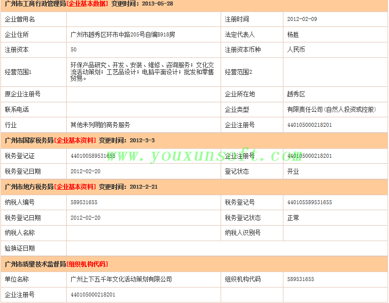Select the tax registration number 440105589531655

coord(309,202)
